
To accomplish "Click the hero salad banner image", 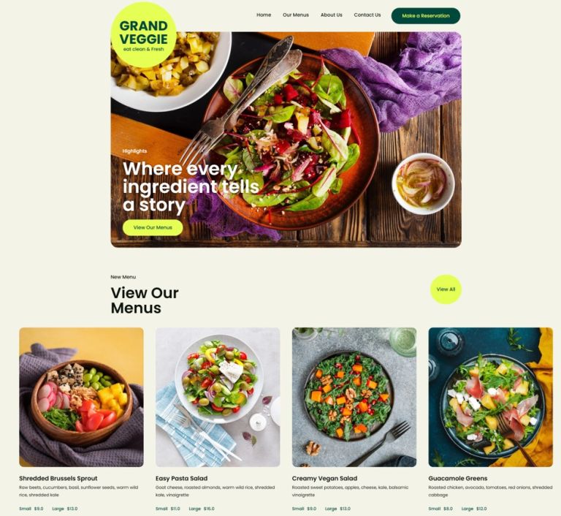I will (x=286, y=140).
